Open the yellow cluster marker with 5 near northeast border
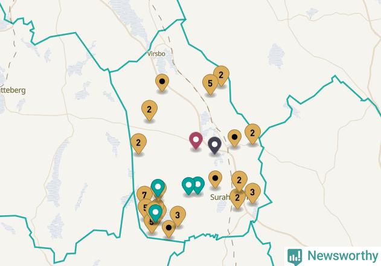Viewport: 381px width, 266px height. point(210,84)
